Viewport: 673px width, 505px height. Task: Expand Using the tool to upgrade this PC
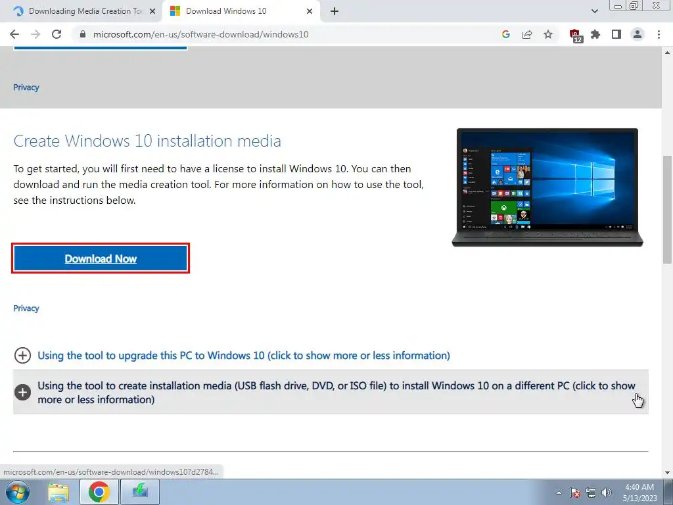pyautogui.click(x=244, y=356)
